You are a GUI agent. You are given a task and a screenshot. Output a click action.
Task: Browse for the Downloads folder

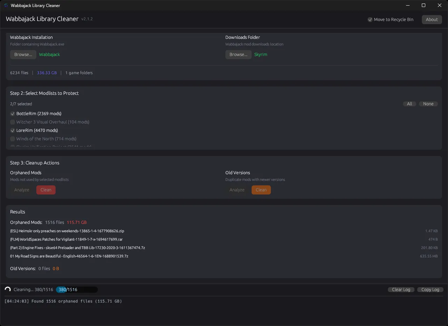tap(238, 54)
